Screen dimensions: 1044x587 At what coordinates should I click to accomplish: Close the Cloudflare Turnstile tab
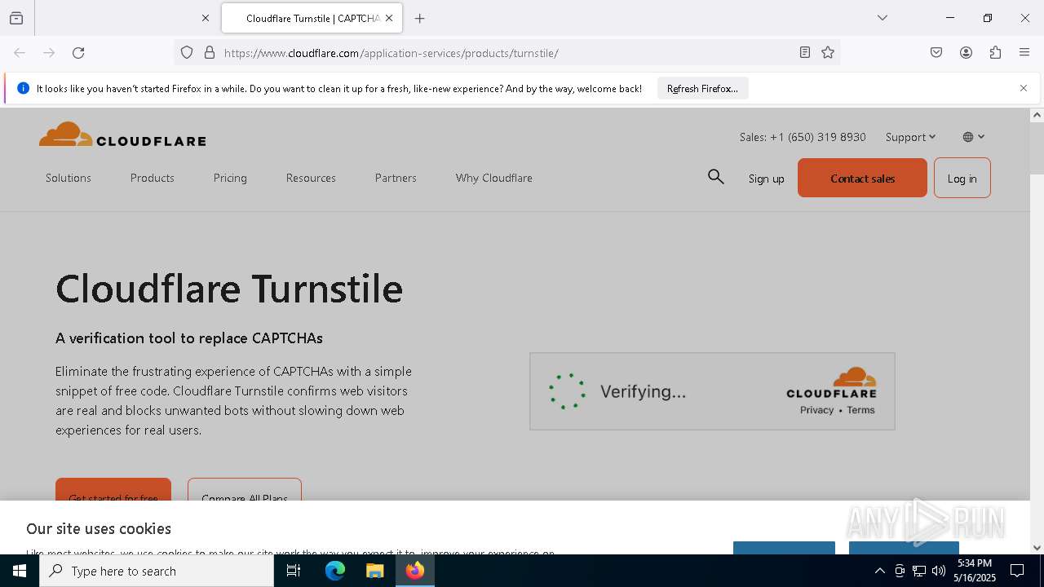pos(389,18)
